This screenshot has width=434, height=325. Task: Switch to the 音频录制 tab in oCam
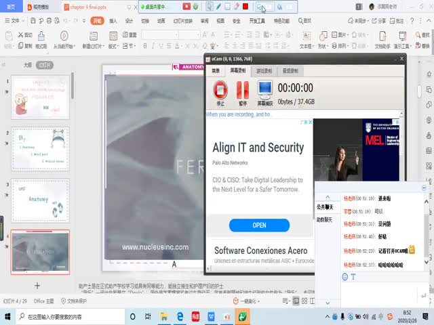(290, 71)
